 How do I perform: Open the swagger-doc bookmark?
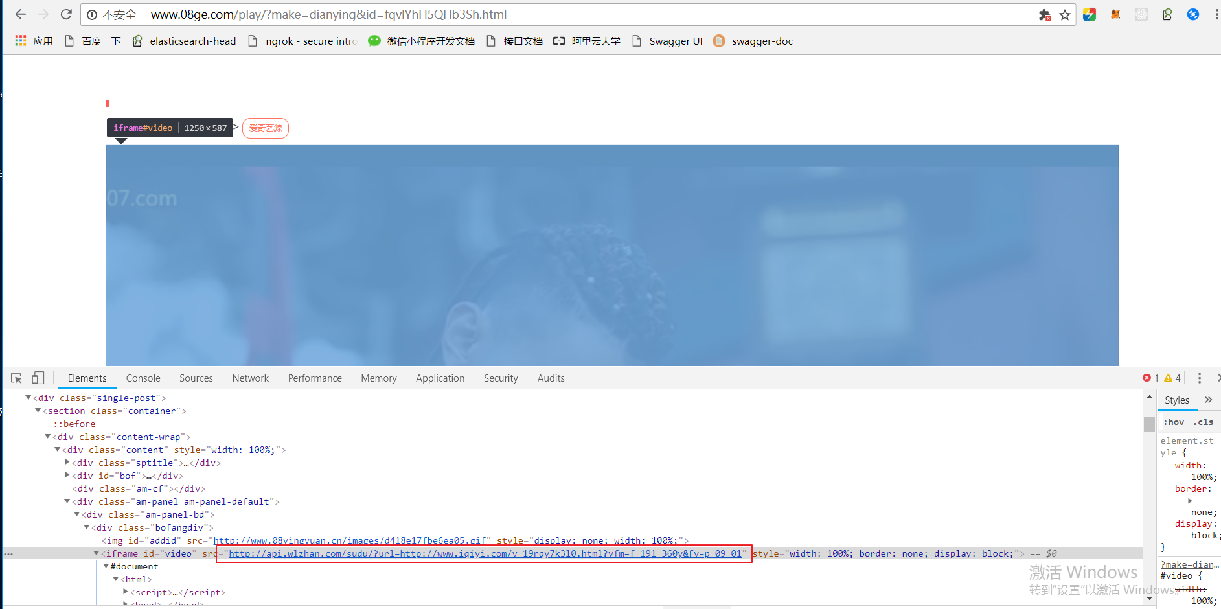753,41
